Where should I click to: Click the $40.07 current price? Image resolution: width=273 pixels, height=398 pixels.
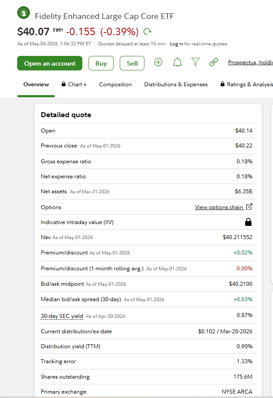click(x=33, y=32)
